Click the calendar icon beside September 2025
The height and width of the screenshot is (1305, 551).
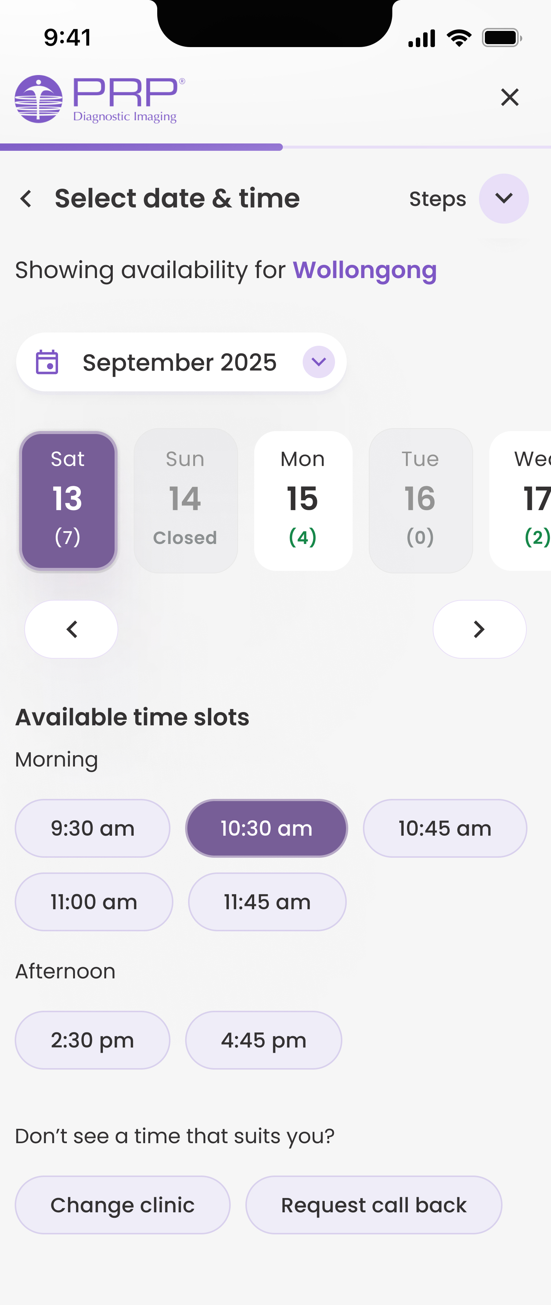[x=47, y=362]
